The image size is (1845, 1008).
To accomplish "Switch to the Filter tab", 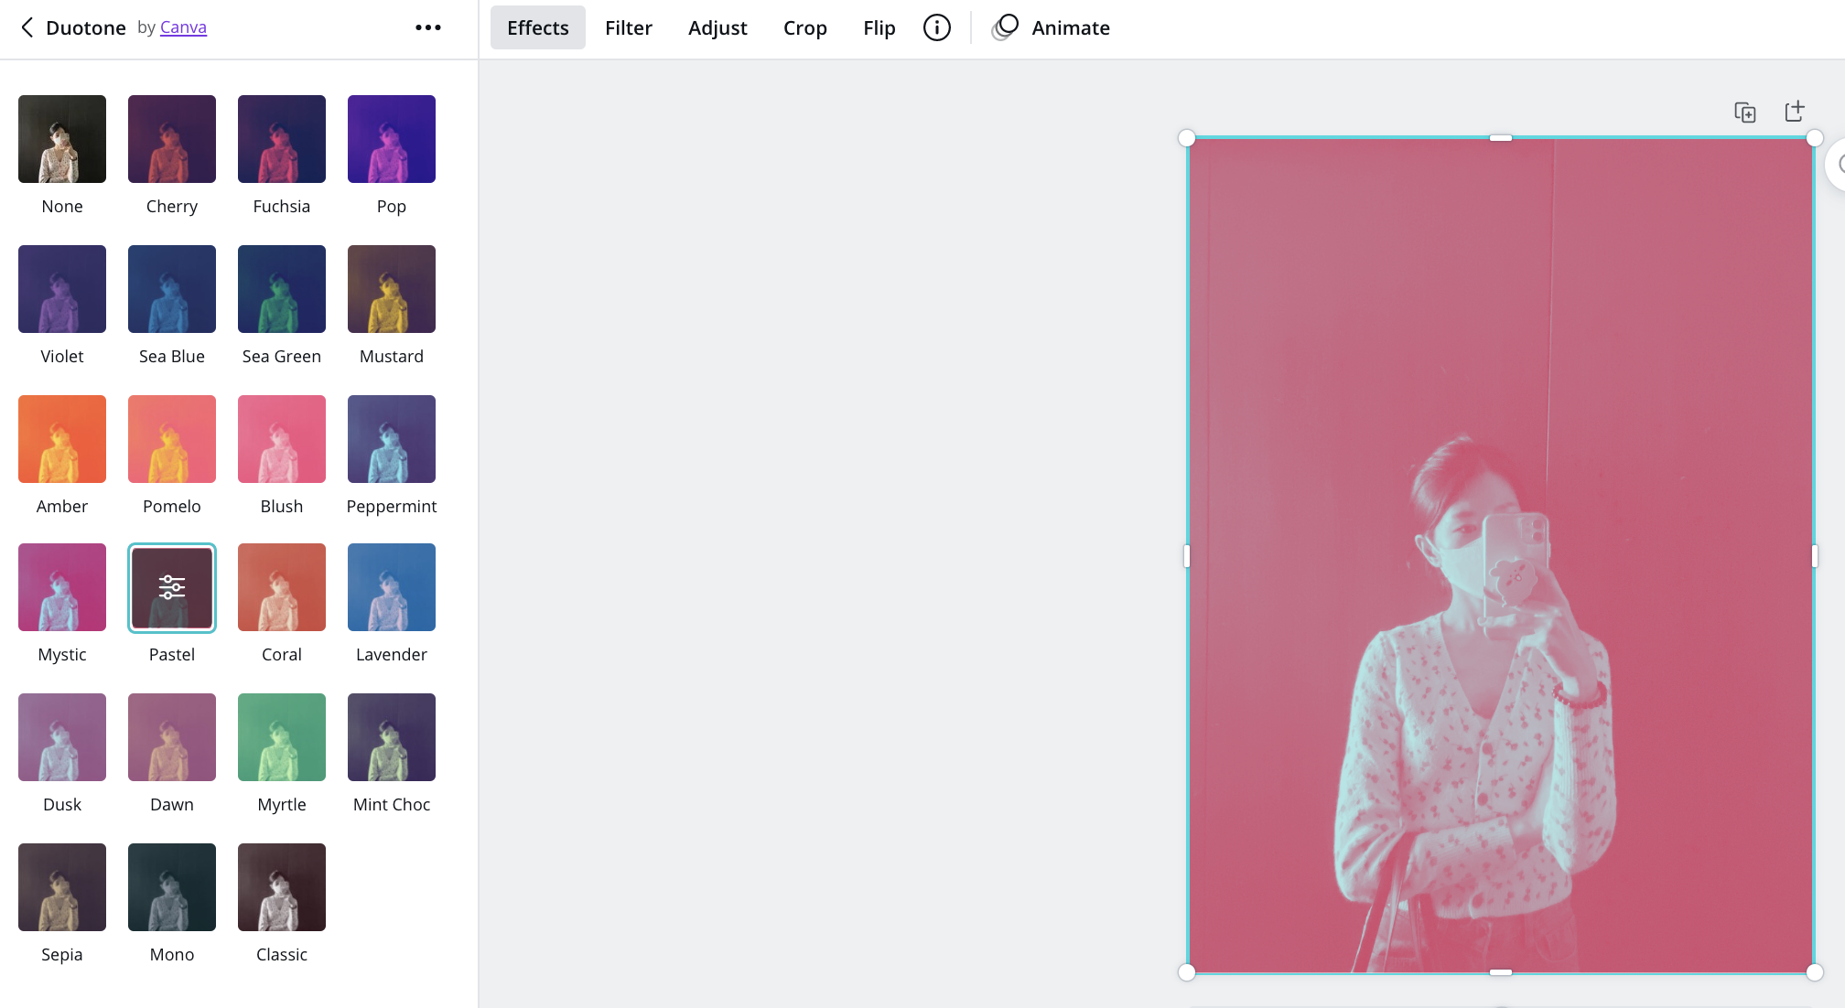I will click(x=628, y=27).
